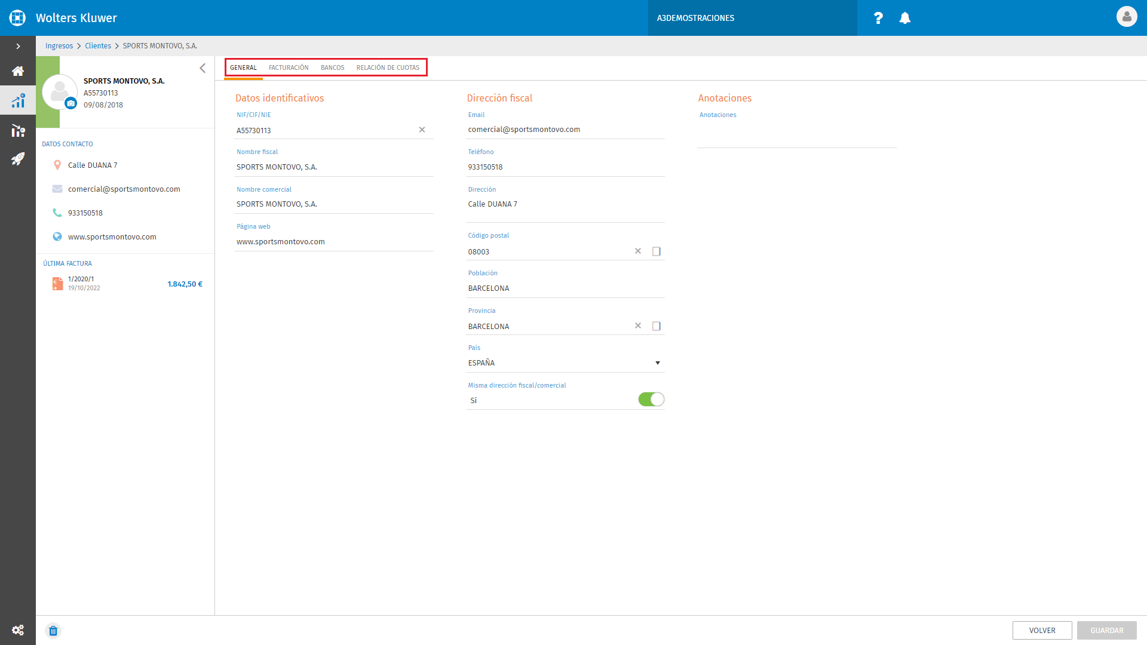Click the copy icon beside Código postal
1147x645 pixels.
click(x=657, y=251)
